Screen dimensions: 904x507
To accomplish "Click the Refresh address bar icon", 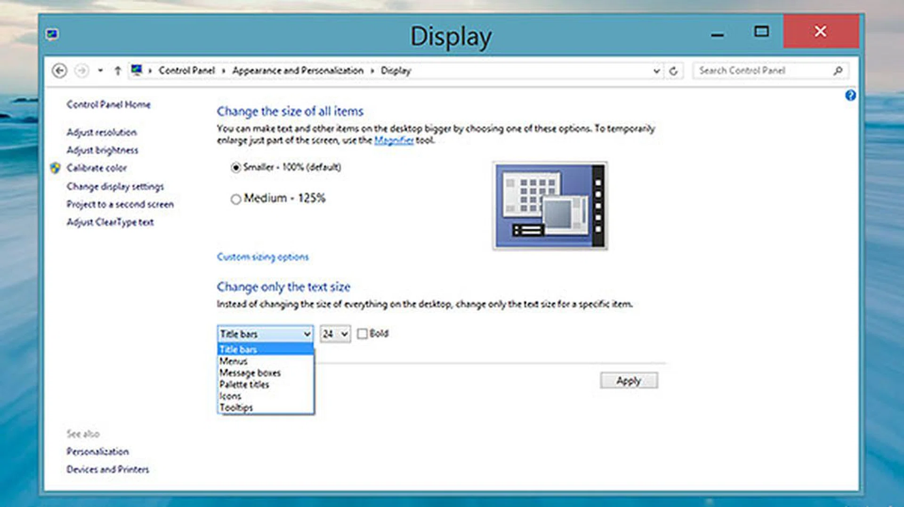I will tap(673, 71).
